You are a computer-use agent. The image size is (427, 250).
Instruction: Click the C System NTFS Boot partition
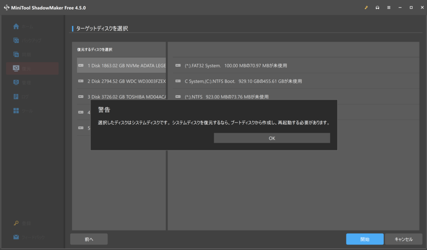tap(296, 81)
